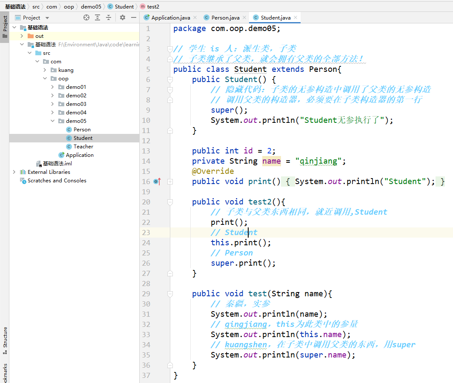
Task: Open the Project view dropdown
Action: click(x=47, y=18)
